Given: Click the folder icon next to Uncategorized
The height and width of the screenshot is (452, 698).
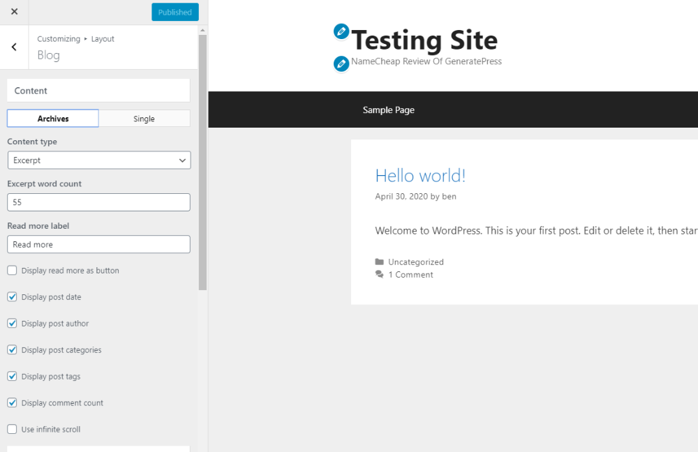Looking at the screenshot, I should pos(379,262).
